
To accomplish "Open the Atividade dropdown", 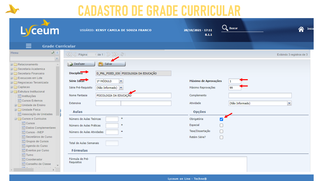I will [x=289, y=103].
